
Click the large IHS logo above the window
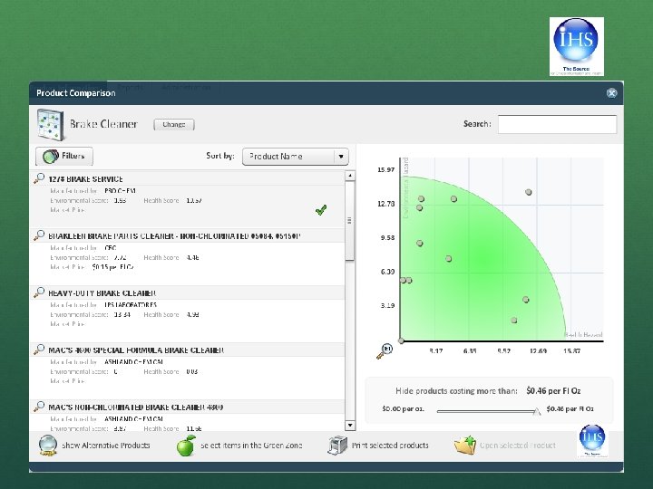577,46
